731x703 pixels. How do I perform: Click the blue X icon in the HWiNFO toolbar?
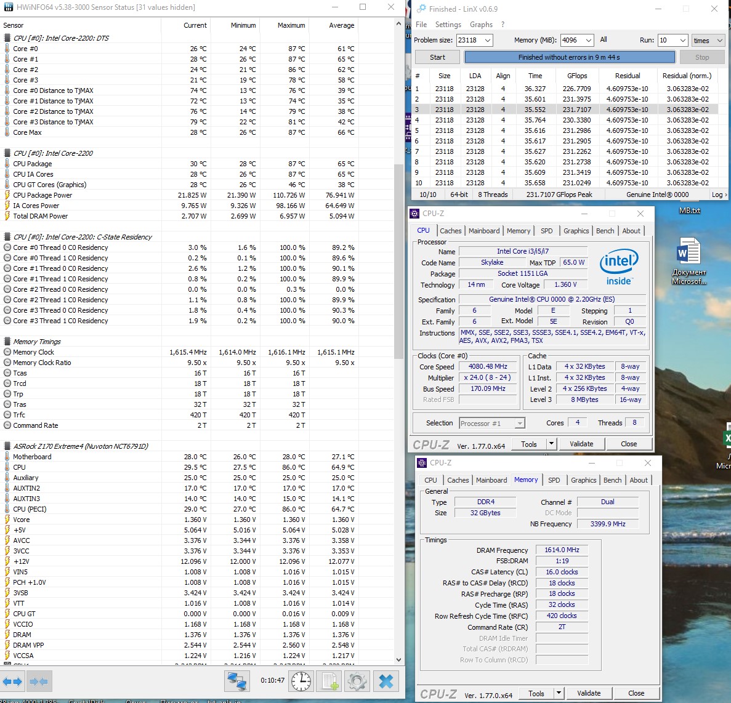pos(386,681)
